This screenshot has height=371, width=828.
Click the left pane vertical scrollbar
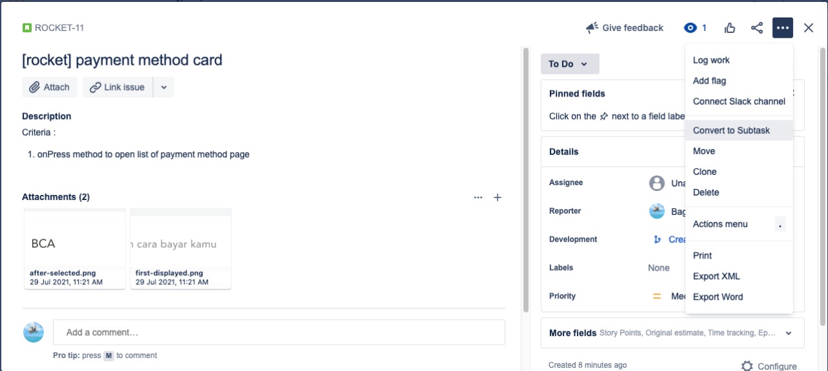526,179
